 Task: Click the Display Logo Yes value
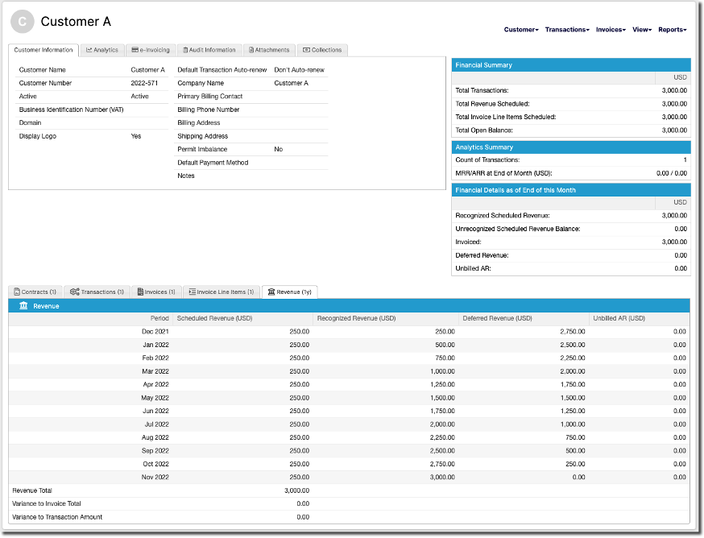135,136
